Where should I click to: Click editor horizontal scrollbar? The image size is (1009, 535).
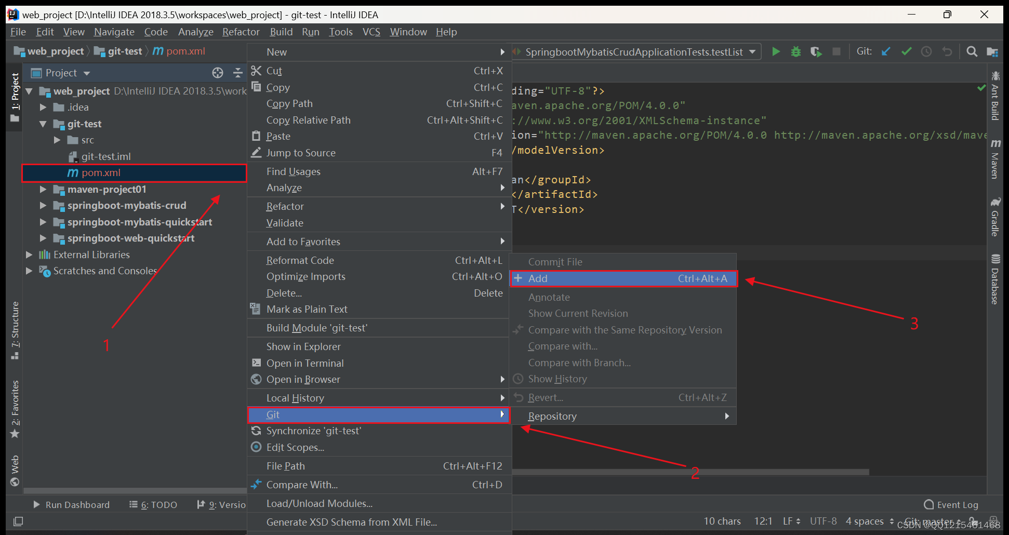click(x=691, y=472)
